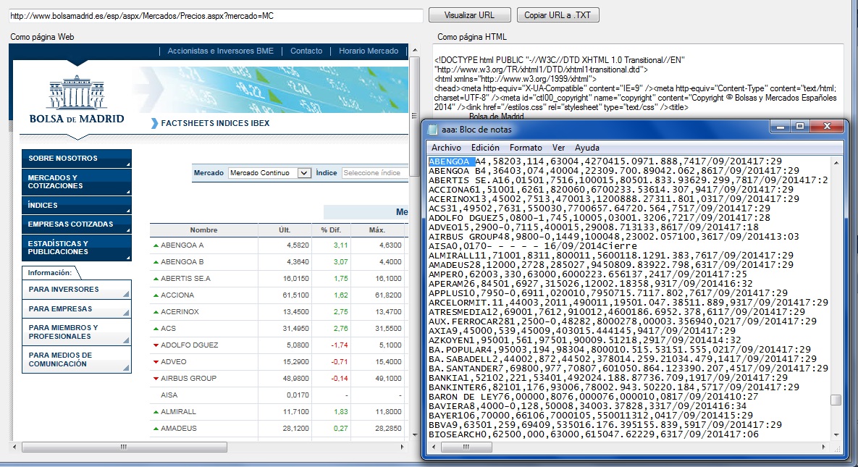Click the Copiar URL a .TXT button

(558, 15)
